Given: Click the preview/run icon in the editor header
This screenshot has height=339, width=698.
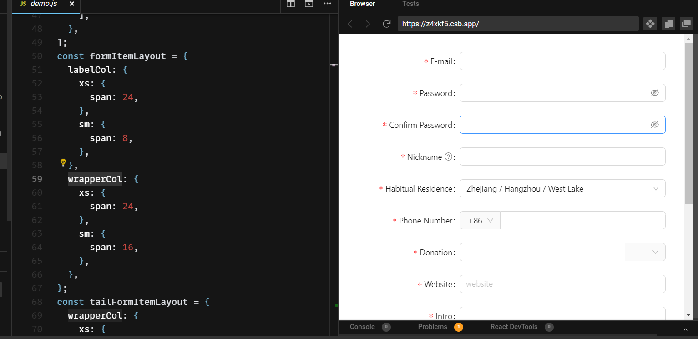Looking at the screenshot, I should pyautogui.click(x=309, y=4).
